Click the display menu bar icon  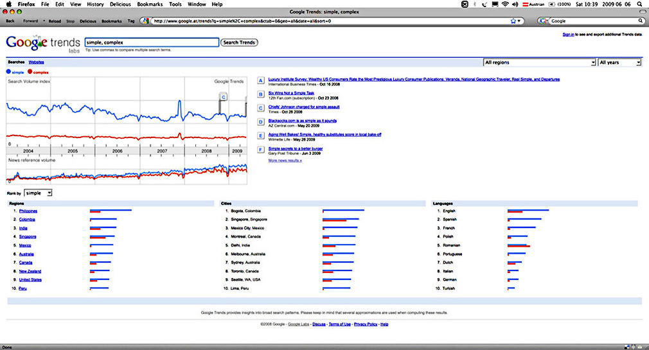(495, 4)
